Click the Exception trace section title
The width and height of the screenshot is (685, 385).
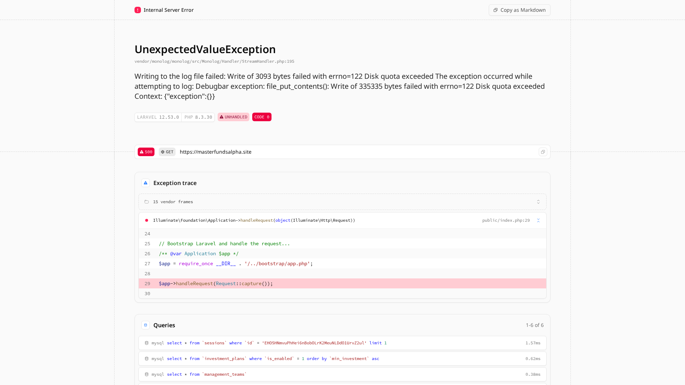(175, 183)
